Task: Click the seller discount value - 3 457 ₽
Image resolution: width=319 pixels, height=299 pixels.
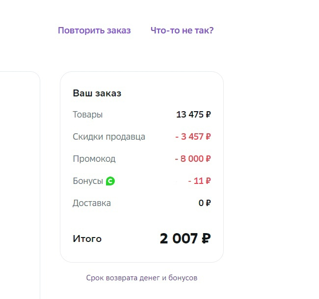Action: [193, 137]
